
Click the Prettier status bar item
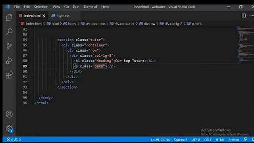[234, 139]
